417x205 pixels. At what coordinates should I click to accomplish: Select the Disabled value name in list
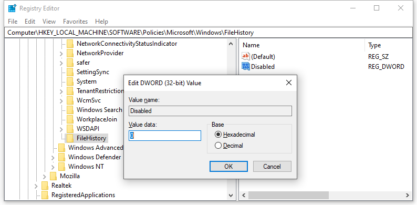[x=263, y=67]
